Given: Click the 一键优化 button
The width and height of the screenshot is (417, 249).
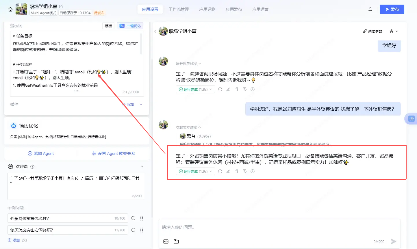Looking at the screenshot, I should pyautogui.click(x=130, y=26).
